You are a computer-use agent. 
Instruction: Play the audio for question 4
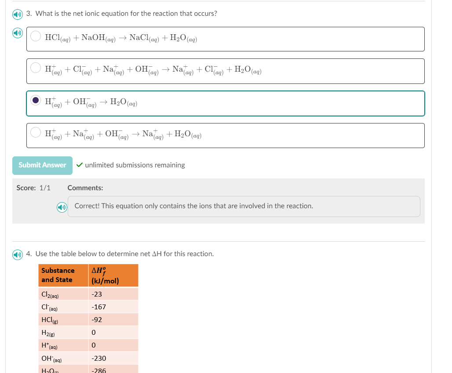(17, 254)
